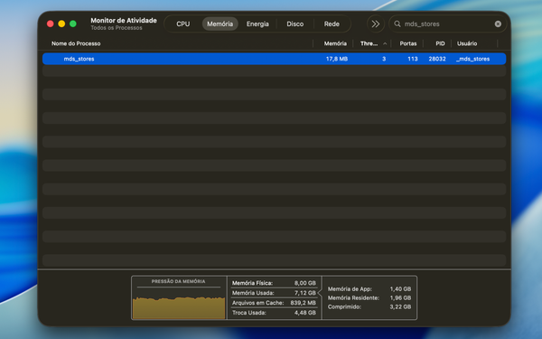Click the Comprimido 3,22 GB entry
The image size is (542, 339).
tap(369, 306)
